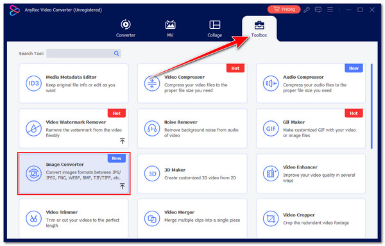Viewport: 385px width, 246px height.
Task: Open the Video Watermark Remover droplet icon
Action: (x=33, y=128)
